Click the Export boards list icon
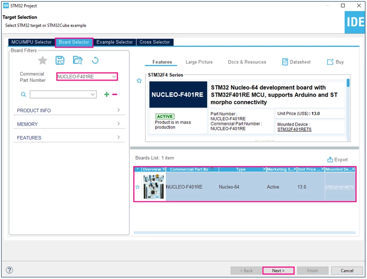367x279 pixels. (330, 159)
